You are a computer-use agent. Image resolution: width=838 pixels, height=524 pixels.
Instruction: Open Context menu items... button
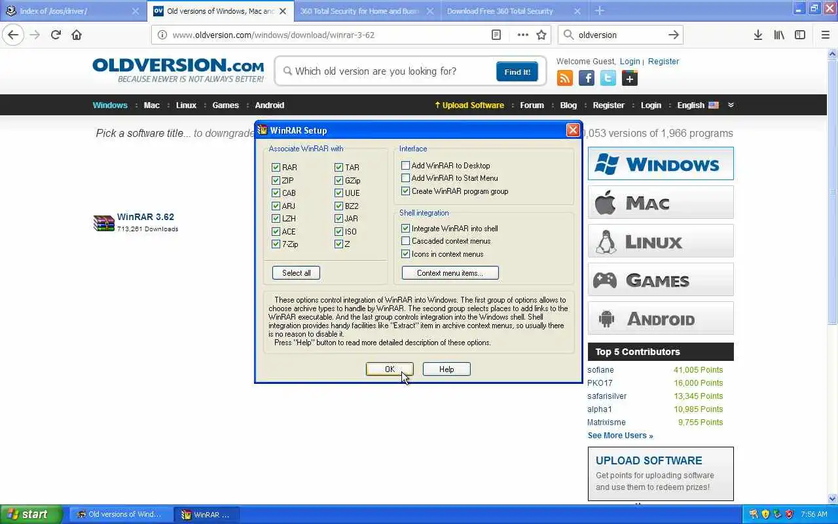(450, 272)
